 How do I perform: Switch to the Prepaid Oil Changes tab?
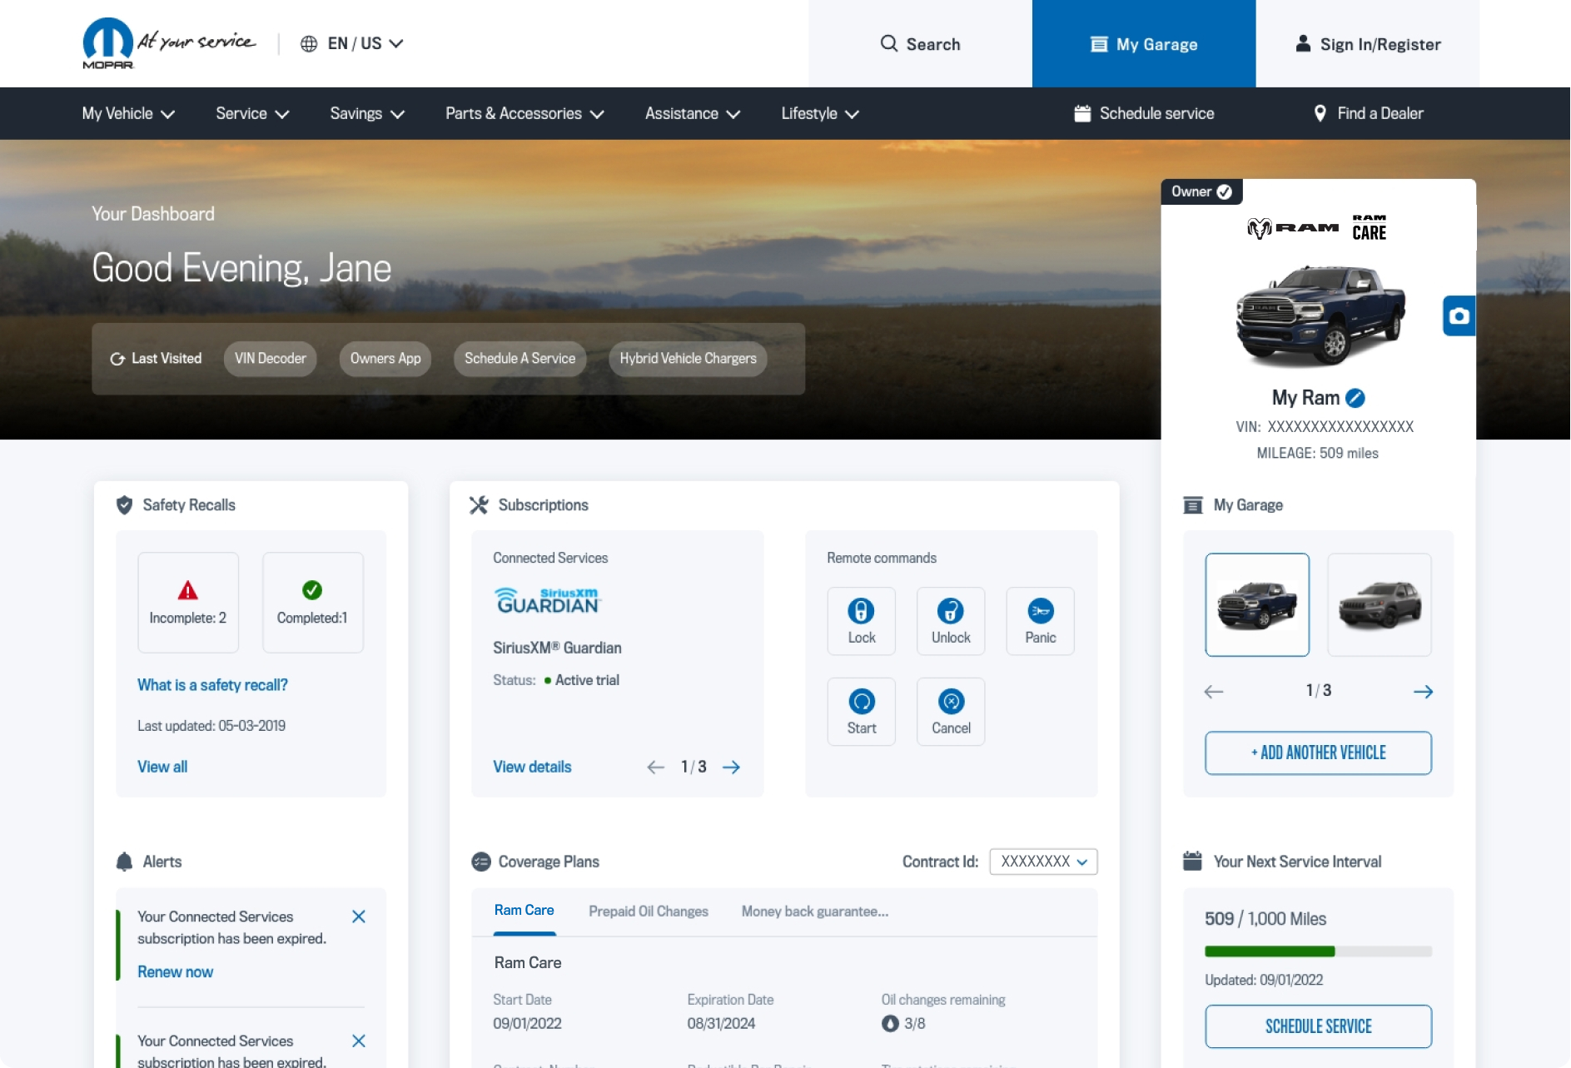point(648,912)
